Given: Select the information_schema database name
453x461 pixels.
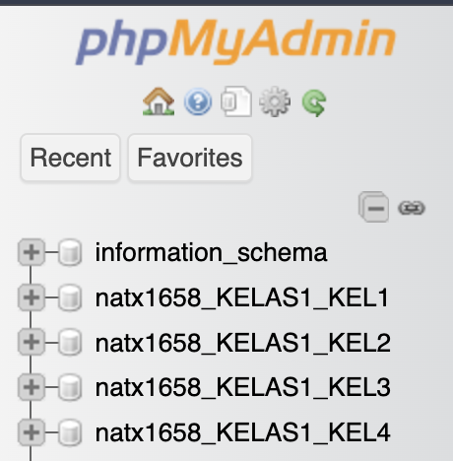Looking at the screenshot, I should pos(211,253).
